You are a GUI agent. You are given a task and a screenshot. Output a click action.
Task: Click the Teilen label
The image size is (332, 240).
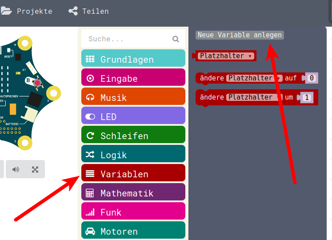tap(96, 11)
